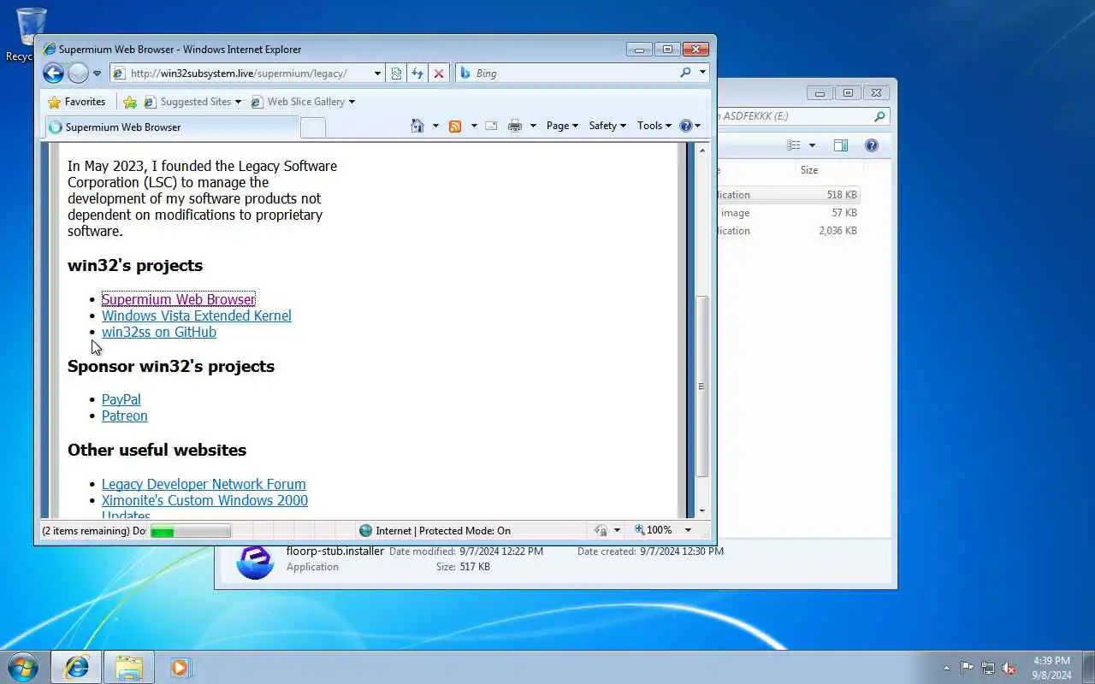Click the RSS feeds icon
This screenshot has height=684, width=1095.
[455, 126]
